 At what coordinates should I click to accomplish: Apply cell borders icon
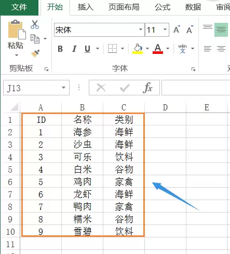coord(112,48)
